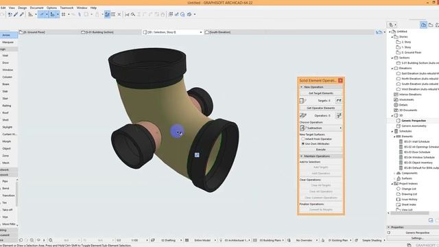The height and width of the screenshot is (247, 439).
Task: Collapse the Project Indexes tree node
Action: (392, 184)
